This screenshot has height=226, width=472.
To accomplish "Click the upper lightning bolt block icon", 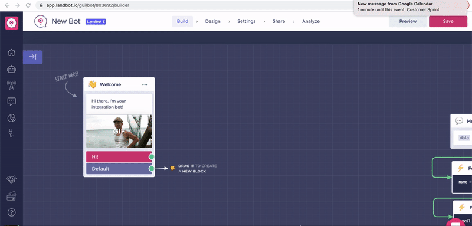I will tap(460, 168).
